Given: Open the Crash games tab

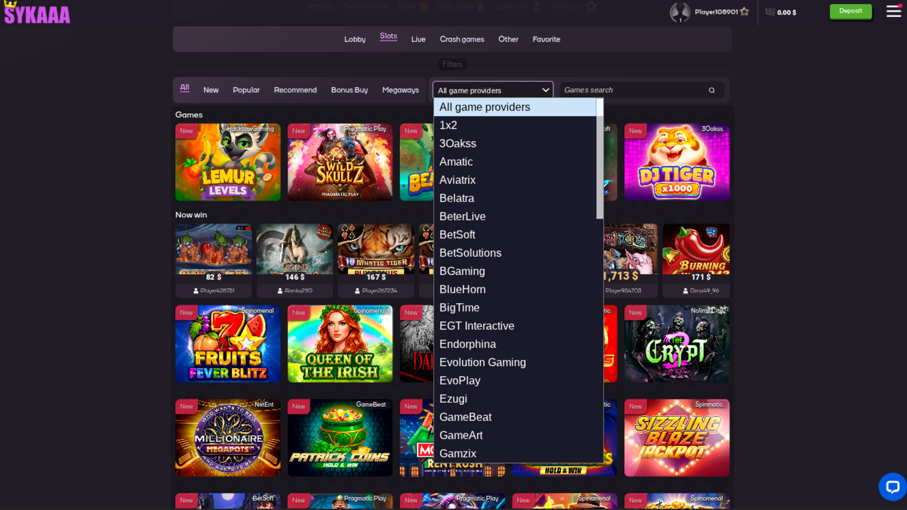Looking at the screenshot, I should tap(462, 39).
